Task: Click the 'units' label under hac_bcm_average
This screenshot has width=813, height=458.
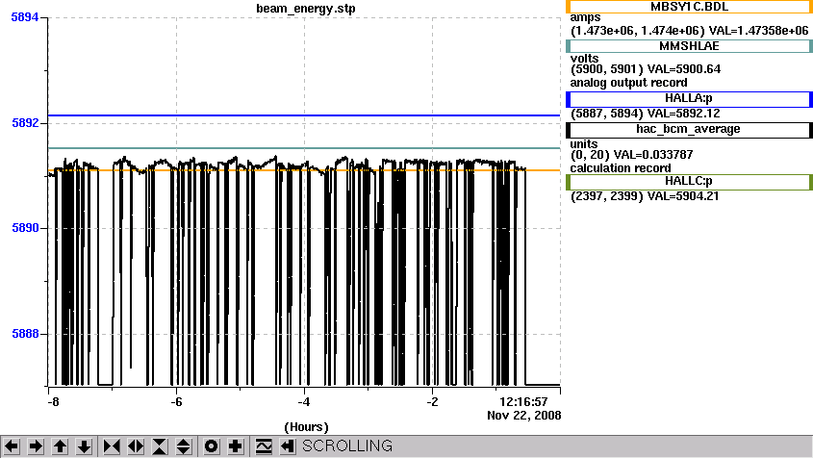Action: (x=584, y=143)
